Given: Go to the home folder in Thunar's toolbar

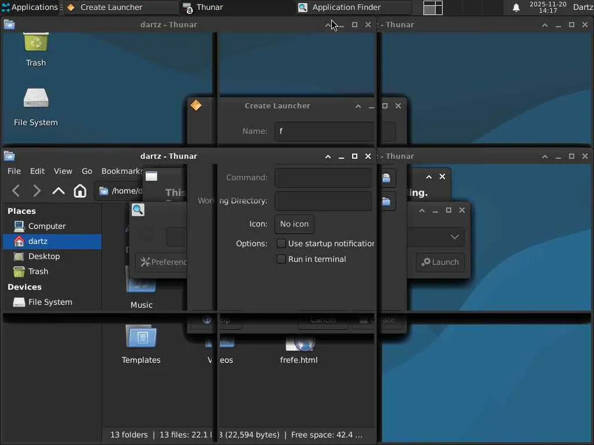Looking at the screenshot, I should tap(80, 191).
